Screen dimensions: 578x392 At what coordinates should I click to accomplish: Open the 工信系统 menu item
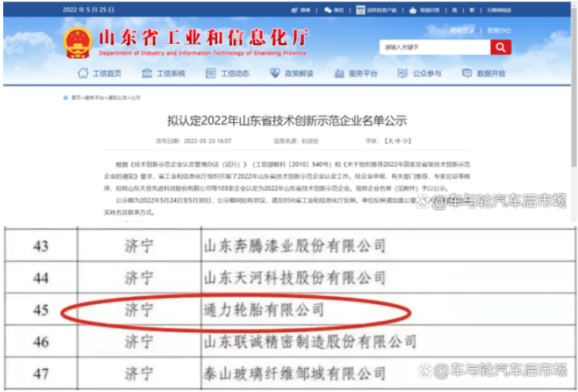coord(171,73)
